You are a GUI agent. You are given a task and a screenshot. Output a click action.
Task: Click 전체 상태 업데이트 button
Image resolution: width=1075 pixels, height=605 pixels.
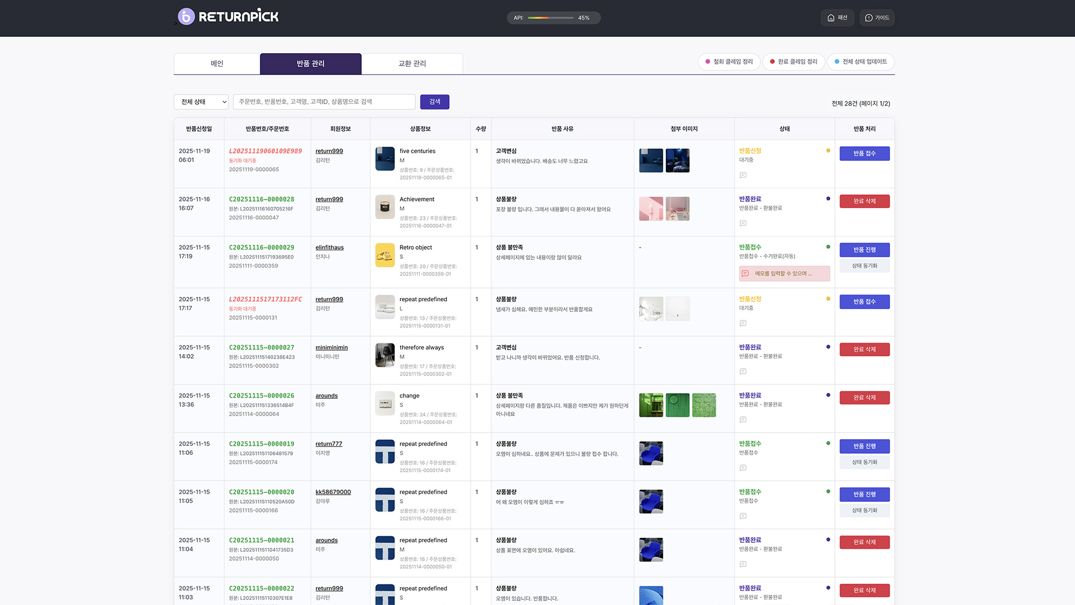click(861, 62)
